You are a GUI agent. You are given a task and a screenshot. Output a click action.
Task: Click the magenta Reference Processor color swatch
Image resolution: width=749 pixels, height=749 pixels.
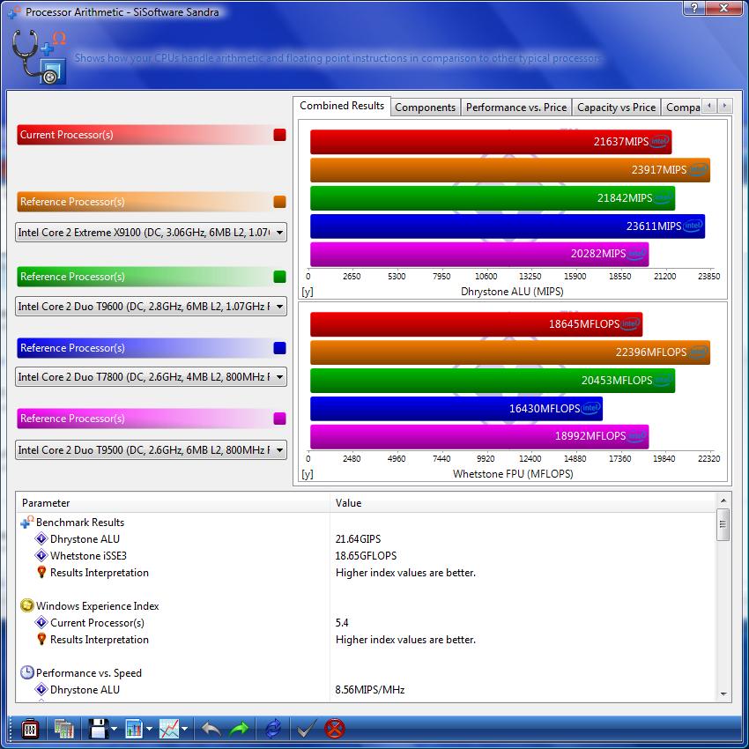pyautogui.click(x=280, y=419)
